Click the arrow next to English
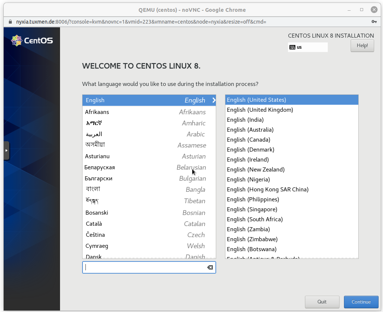 tap(214, 100)
